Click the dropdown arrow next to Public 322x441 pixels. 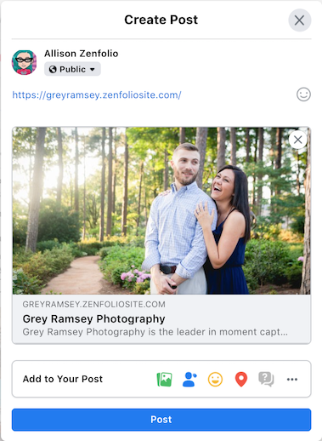[x=93, y=69]
